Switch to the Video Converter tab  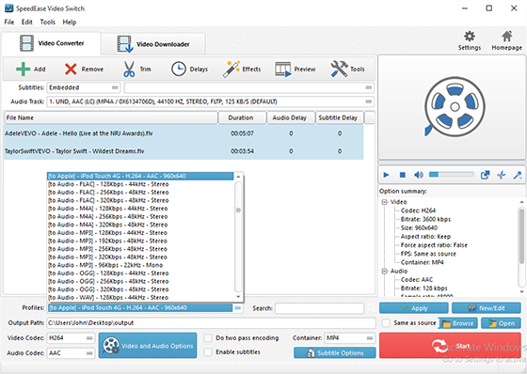coord(52,43)
